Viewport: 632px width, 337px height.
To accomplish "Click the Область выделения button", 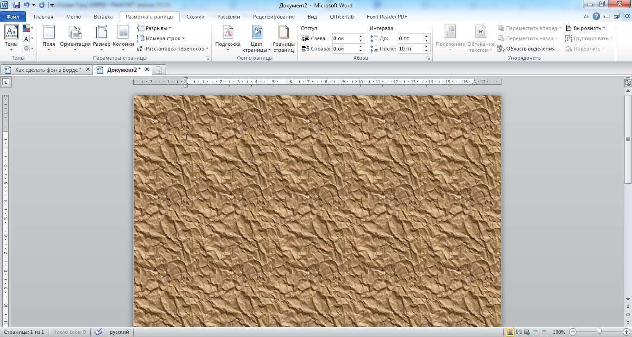I will 526,49.
